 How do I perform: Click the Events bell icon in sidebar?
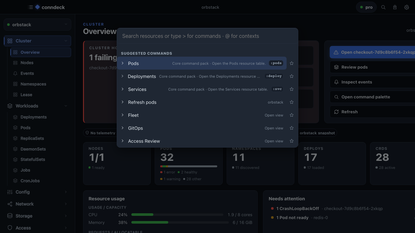pos(15,73)
